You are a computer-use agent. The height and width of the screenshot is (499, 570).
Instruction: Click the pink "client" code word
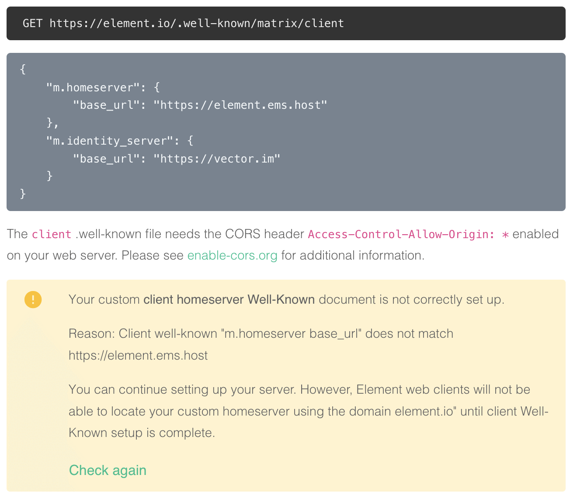click(52, 234)
